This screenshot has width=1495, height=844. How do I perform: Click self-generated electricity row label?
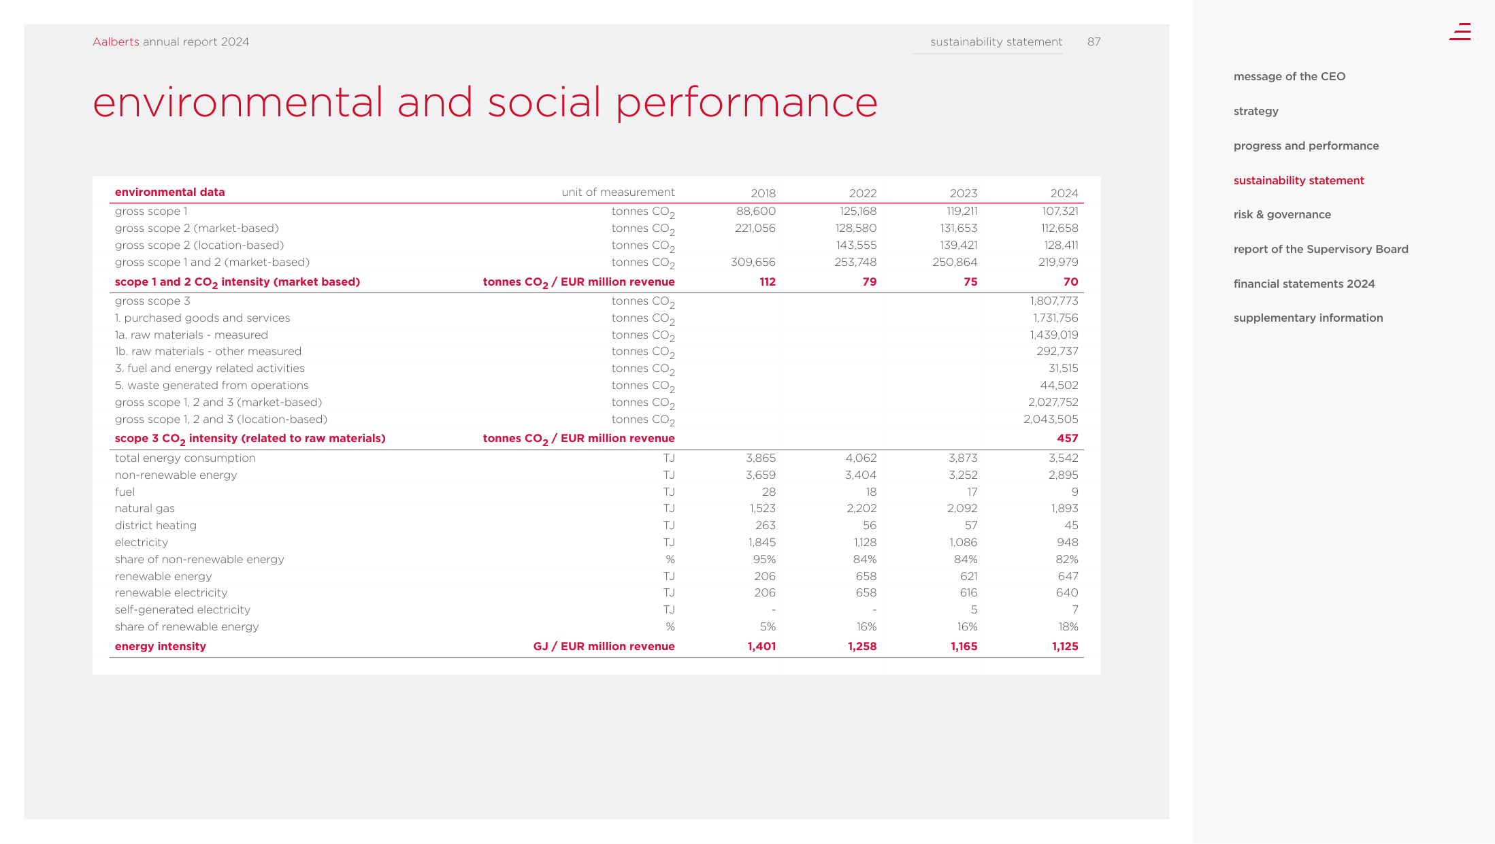182,609
